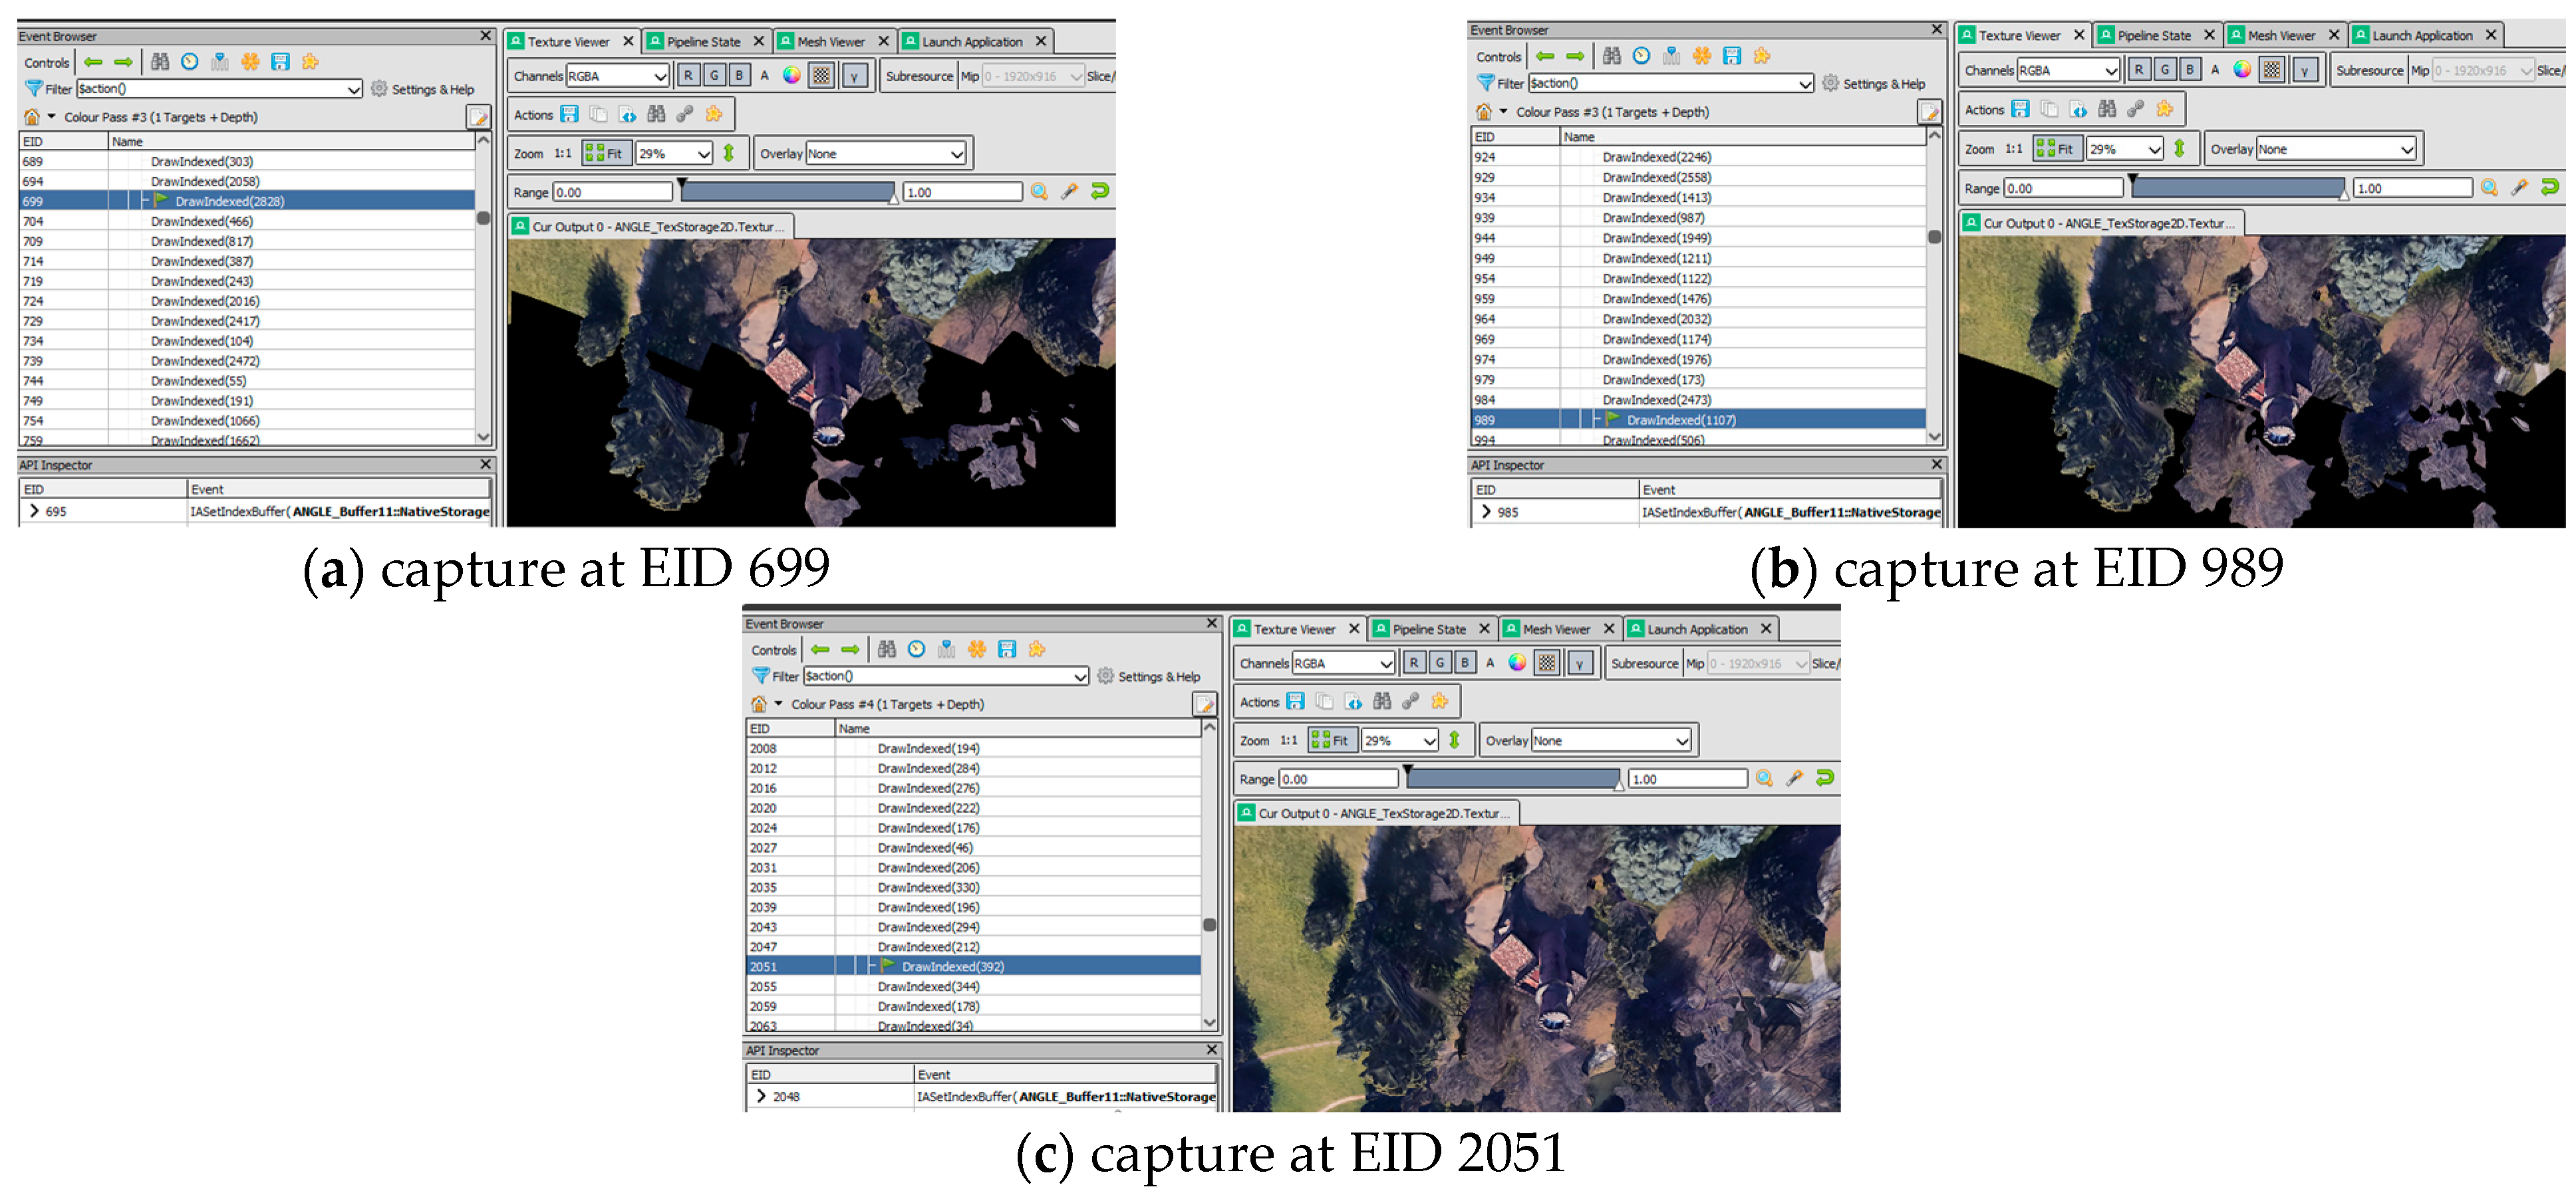The height and width of the screenshot is (1197, 2576).
Task: Toggle the R channel in Texture Viewer
Action: [x=688, y=74]
